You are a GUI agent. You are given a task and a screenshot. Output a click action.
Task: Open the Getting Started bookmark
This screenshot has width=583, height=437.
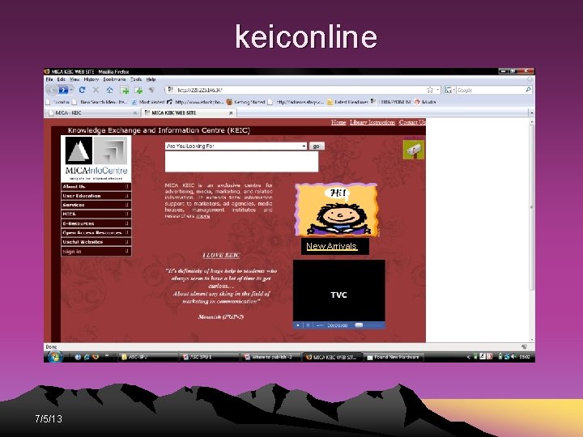[x=246, y=102]
